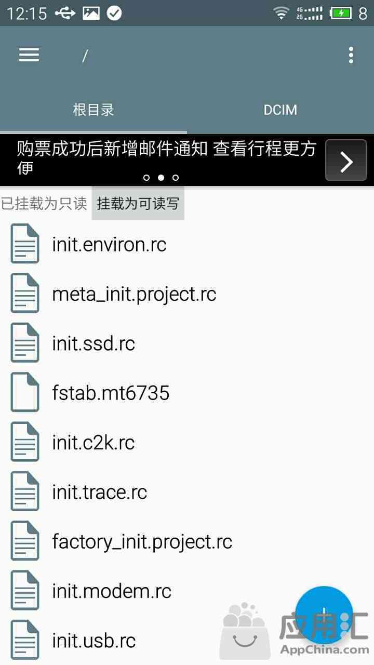Tap the meta_init.project.rc document icon
374x665 pixels.
point(25,294)
